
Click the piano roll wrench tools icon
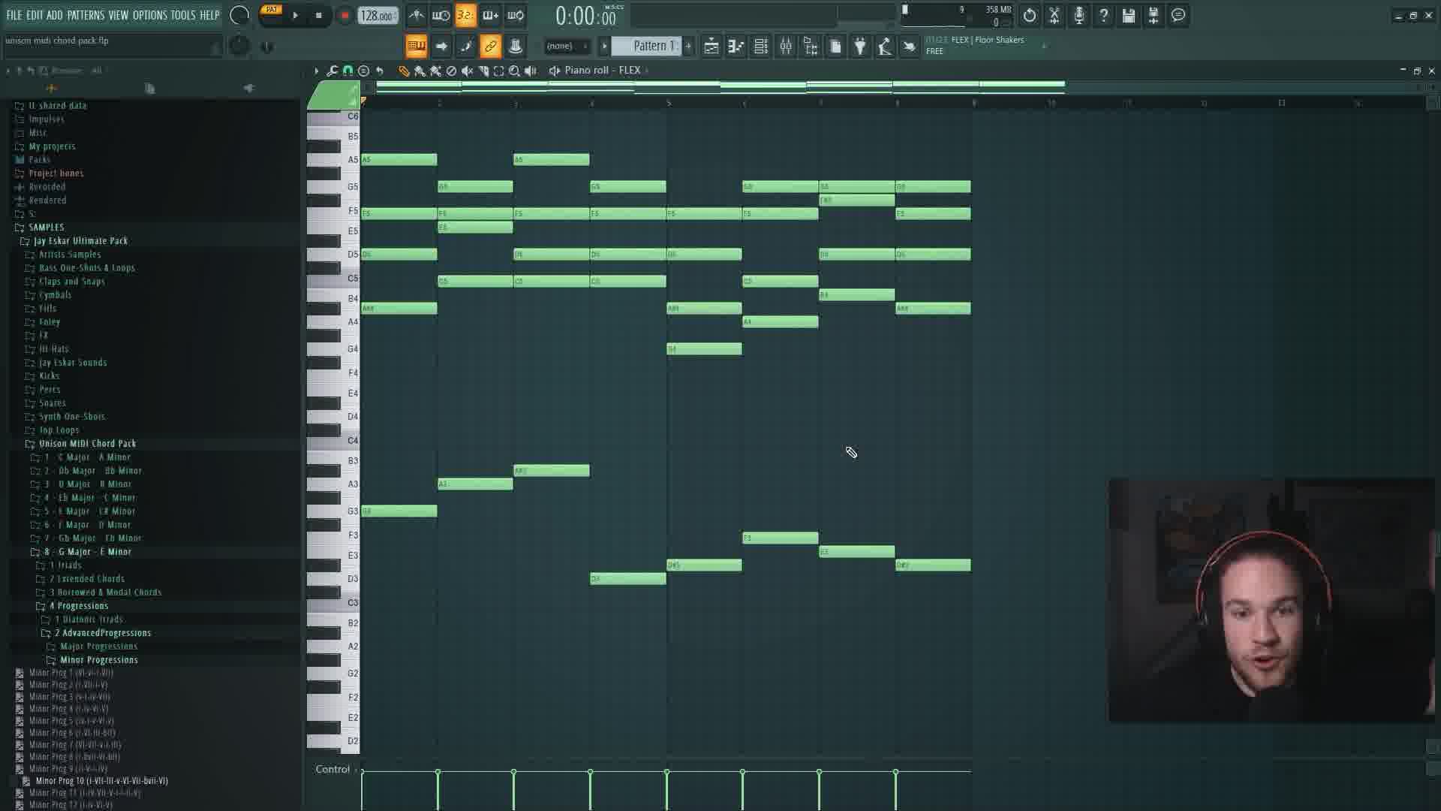pyautogui.click(x=332, y=71)
